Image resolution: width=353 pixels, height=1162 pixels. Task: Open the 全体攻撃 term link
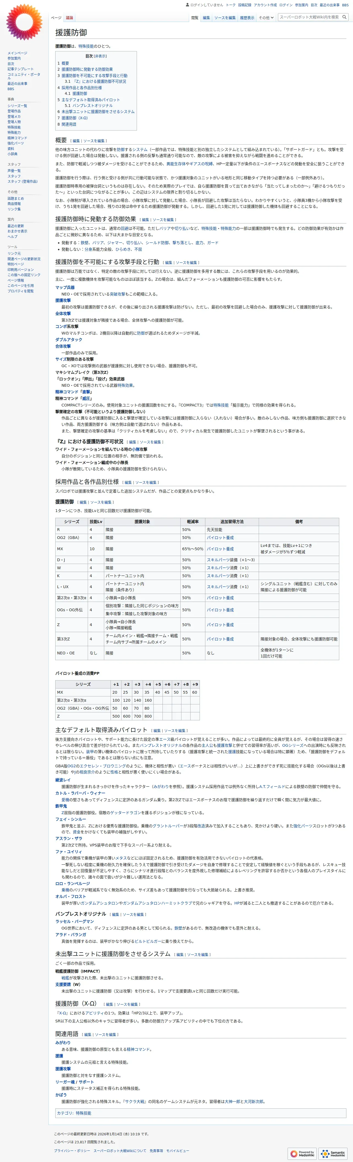pos(63,314)
